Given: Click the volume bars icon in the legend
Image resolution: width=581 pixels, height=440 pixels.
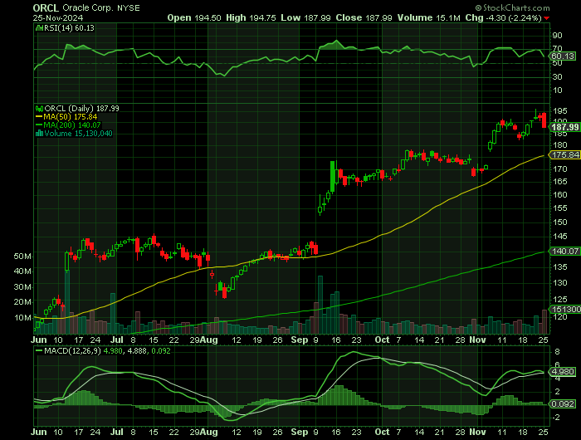Looking at the screenshot, I should coord(39,134).
